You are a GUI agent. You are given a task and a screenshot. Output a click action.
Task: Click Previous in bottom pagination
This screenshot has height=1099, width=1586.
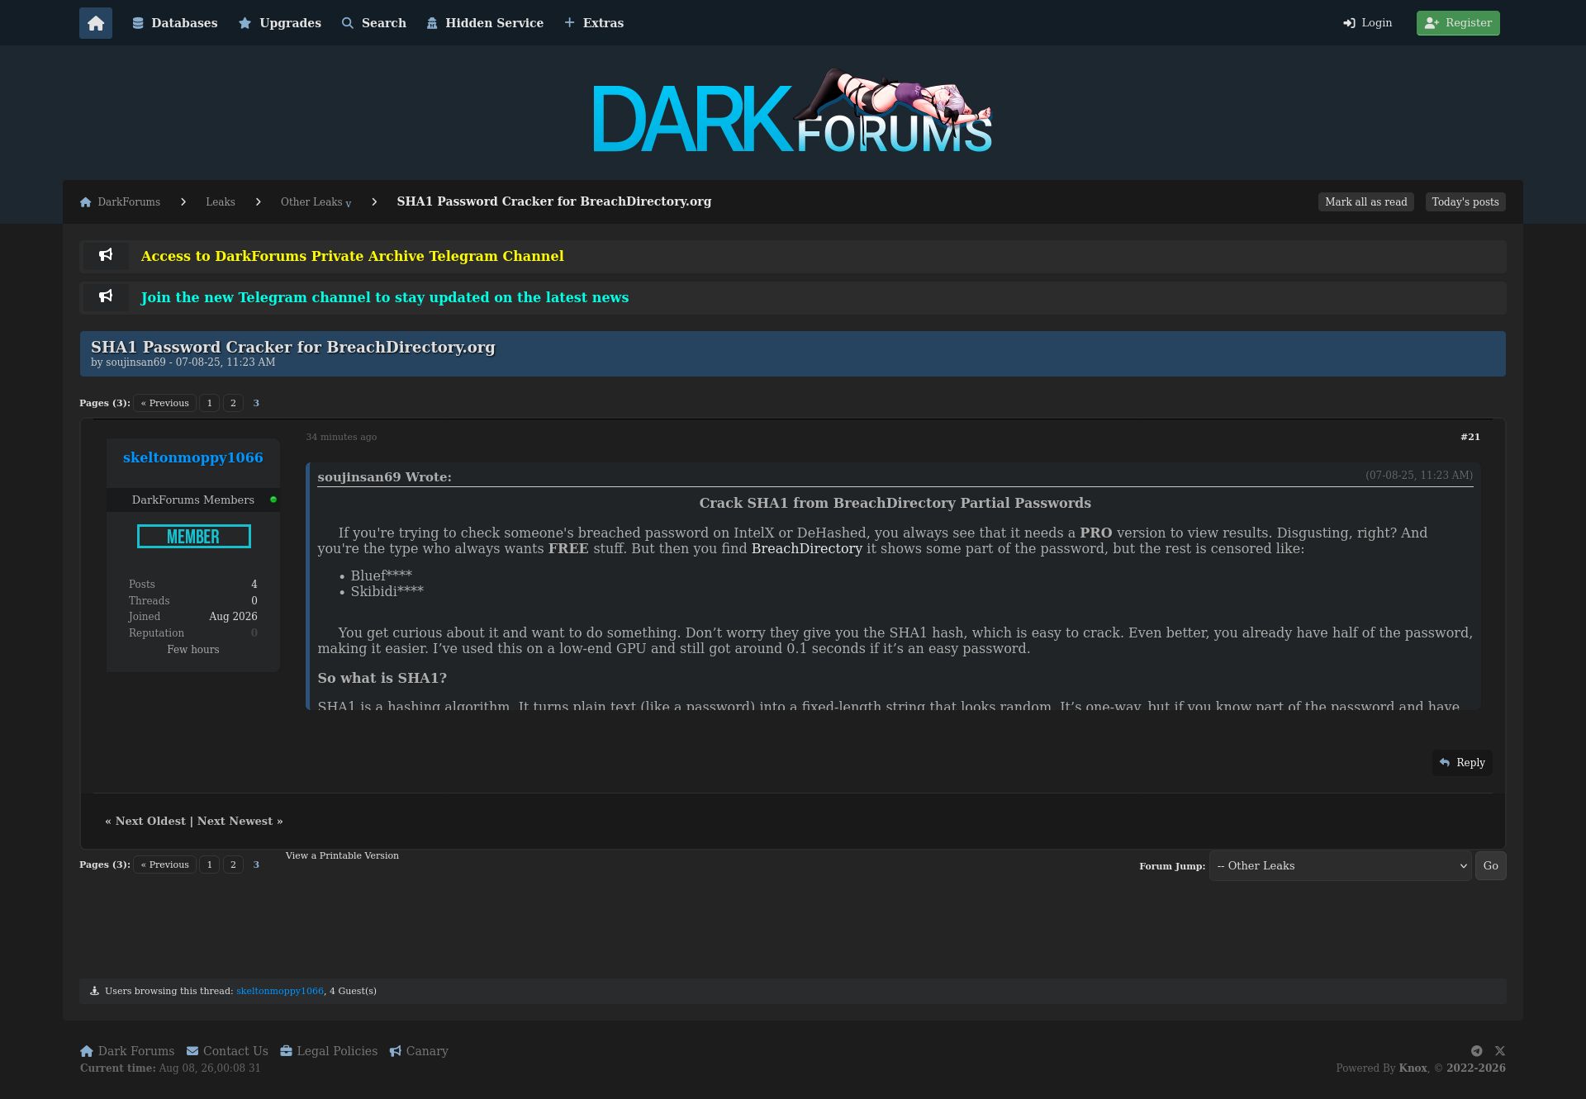click(x=165, y=865)
